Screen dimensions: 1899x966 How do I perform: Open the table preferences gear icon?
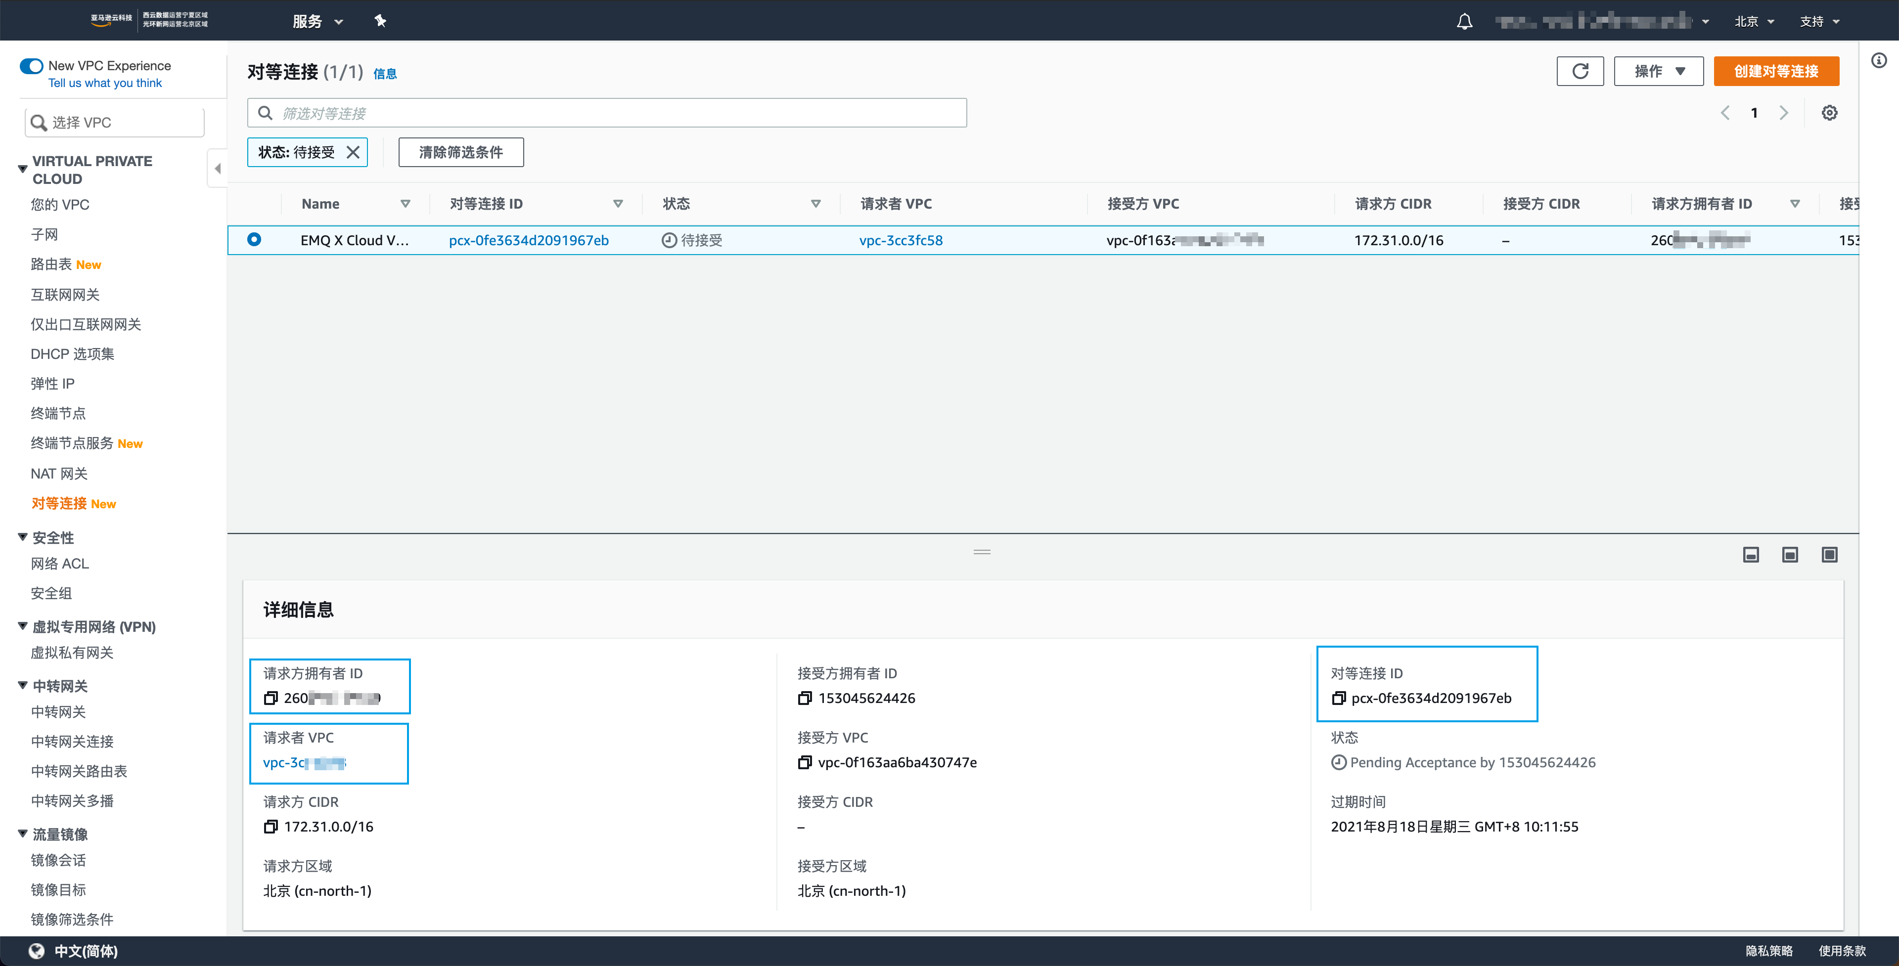point(1829,113)
